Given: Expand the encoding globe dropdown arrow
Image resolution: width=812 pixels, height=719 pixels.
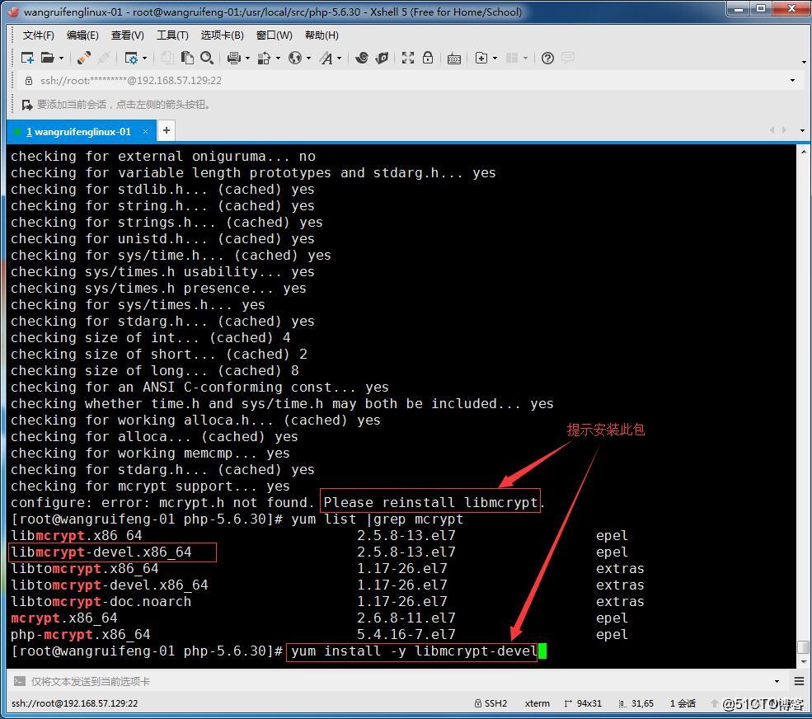Looking at the screenshot, I should (x=308, y=58).
